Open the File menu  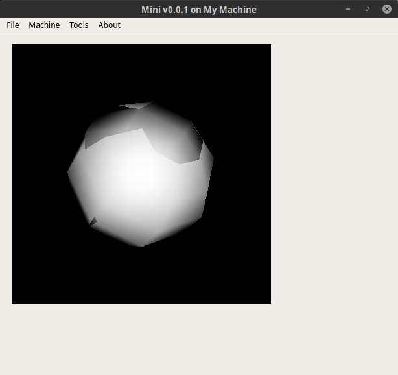13,25
